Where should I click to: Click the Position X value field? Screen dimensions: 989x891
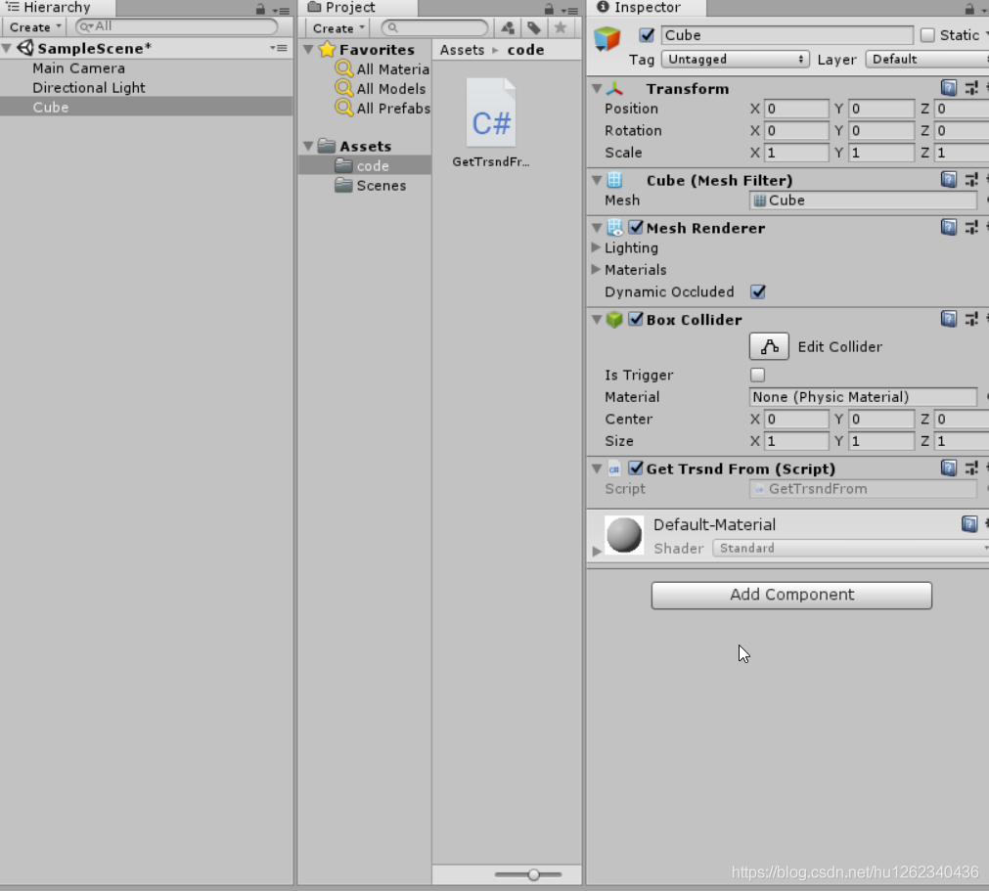[796, 109]
